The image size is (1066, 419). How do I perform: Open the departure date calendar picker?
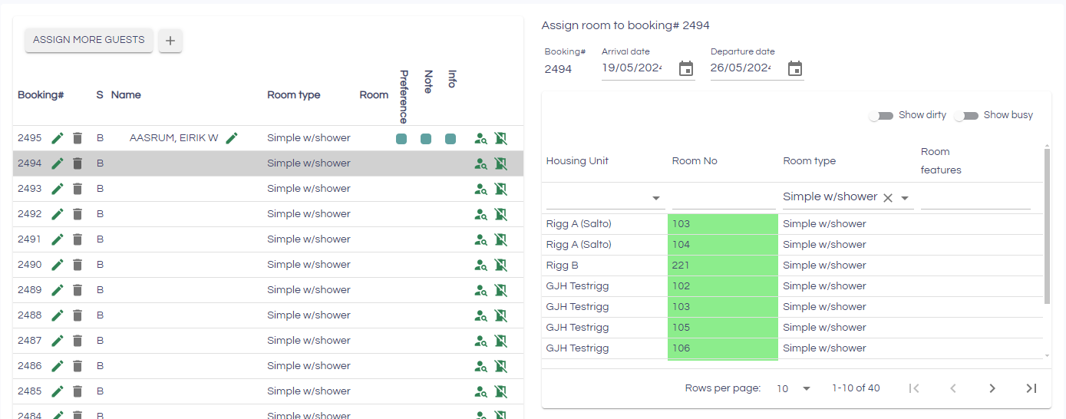click(795, 69)
